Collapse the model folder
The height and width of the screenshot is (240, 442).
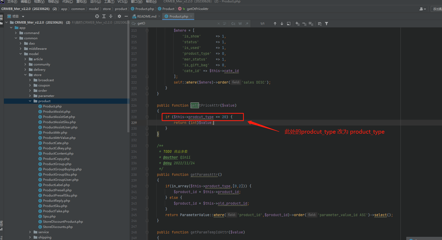[x=21, y=54]
